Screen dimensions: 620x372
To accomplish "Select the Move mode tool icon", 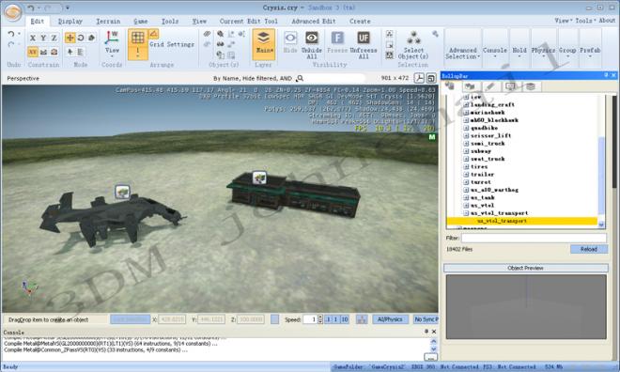I will click(x=70, y=38).
